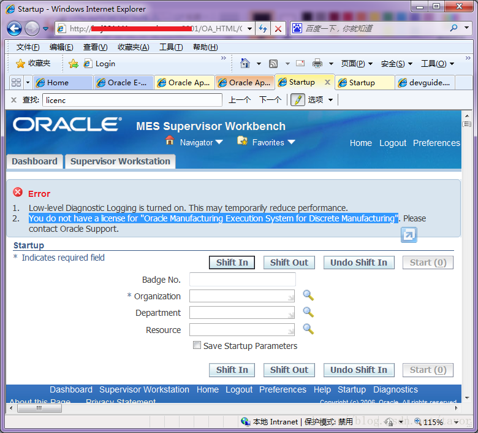Screen dimensions: 478x433
Task: Open the recent pages dropdown arrow
Action: [x=46, y=29]
